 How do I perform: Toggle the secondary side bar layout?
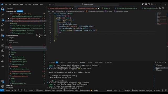[x=149, y=4]
